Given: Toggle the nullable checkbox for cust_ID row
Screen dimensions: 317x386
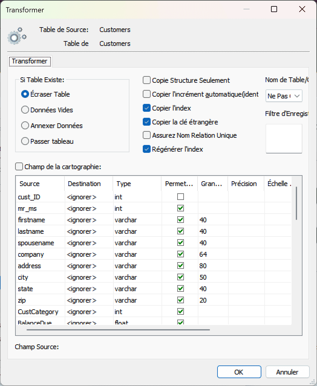Looking at the screenshot, I should tap(181, 197).
